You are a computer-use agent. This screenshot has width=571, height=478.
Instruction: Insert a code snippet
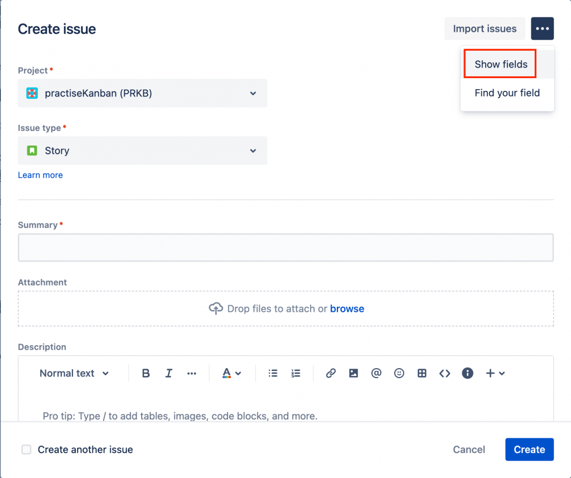point(444,374)
